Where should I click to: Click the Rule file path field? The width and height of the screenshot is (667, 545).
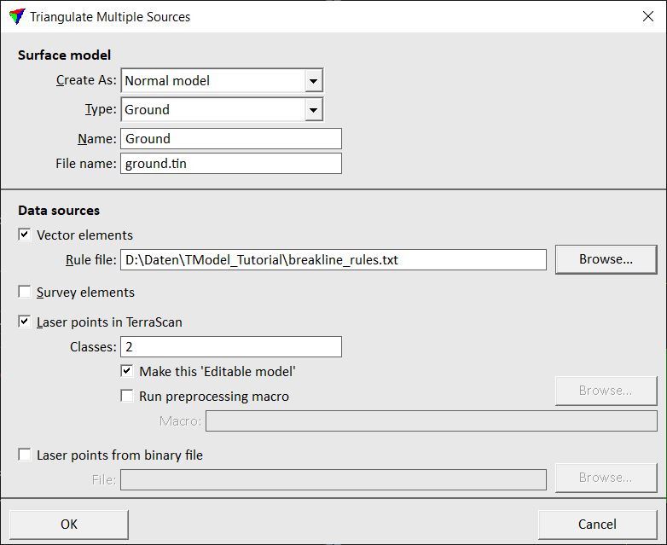point(333,260)
